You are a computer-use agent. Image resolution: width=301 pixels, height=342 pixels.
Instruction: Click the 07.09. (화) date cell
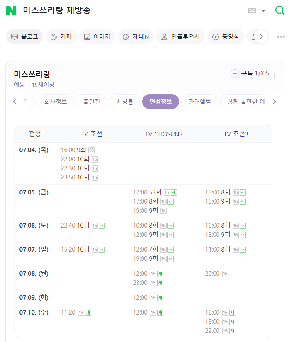(x=34, y=298)
